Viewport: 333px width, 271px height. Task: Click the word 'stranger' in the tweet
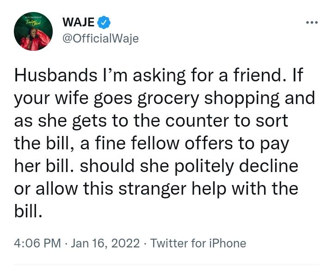166,189
